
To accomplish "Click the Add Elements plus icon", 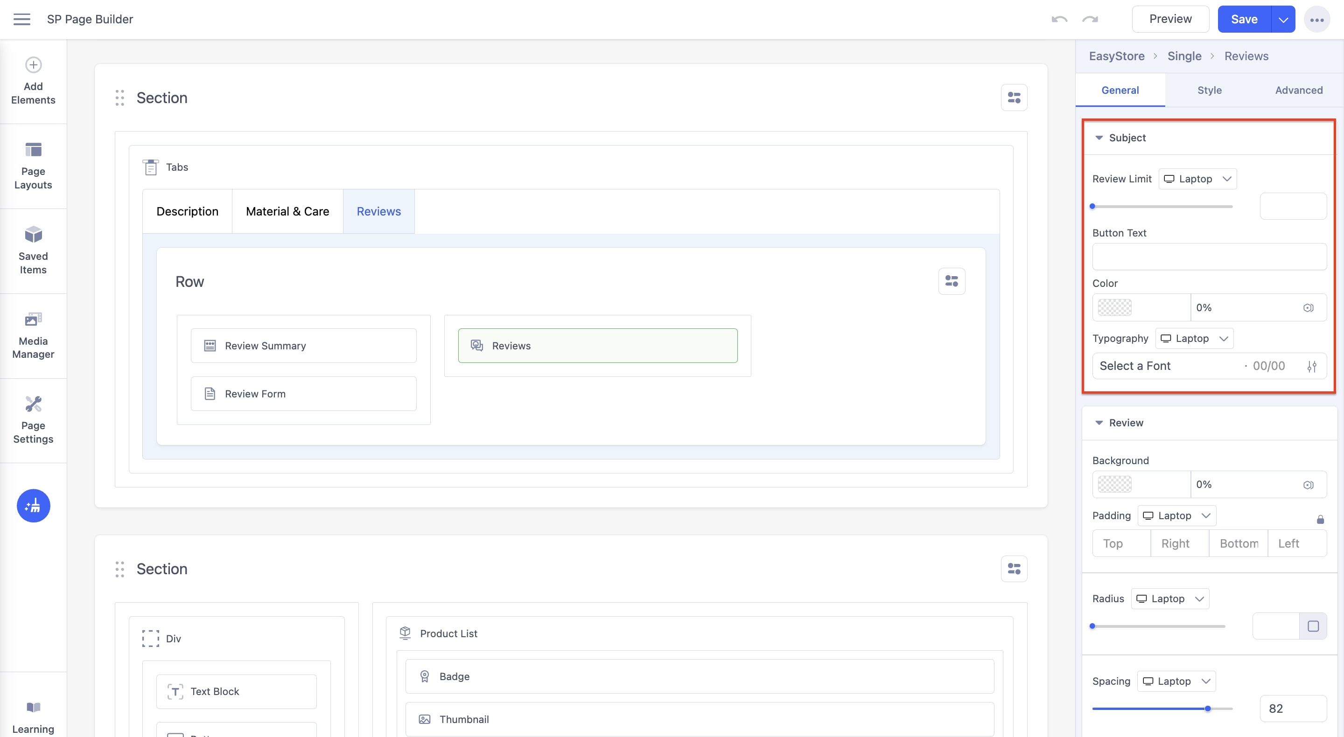I will [x=34, y=65].
